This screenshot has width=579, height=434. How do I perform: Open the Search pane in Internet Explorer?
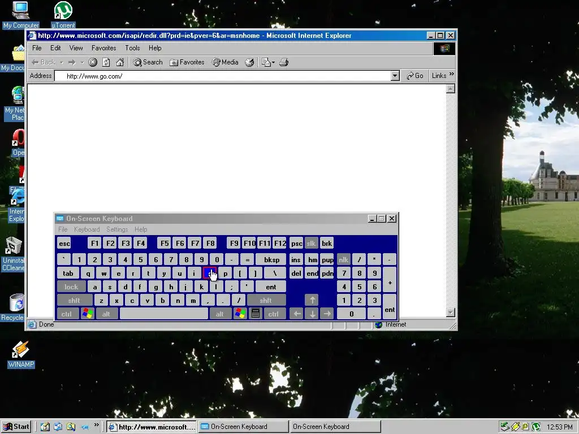tap(148, 62)
